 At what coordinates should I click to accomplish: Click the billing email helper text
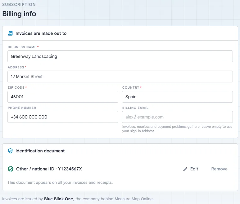point(177,129)
